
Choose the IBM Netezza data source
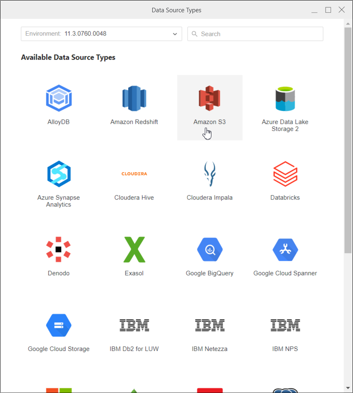tap(210, 326)
